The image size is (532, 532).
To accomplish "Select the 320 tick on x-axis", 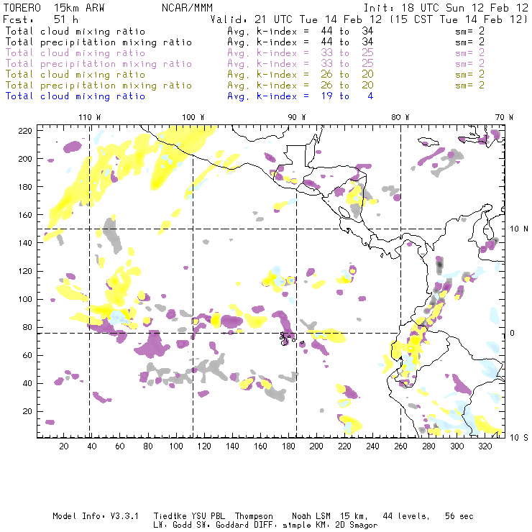I will [x=485, y=446].
